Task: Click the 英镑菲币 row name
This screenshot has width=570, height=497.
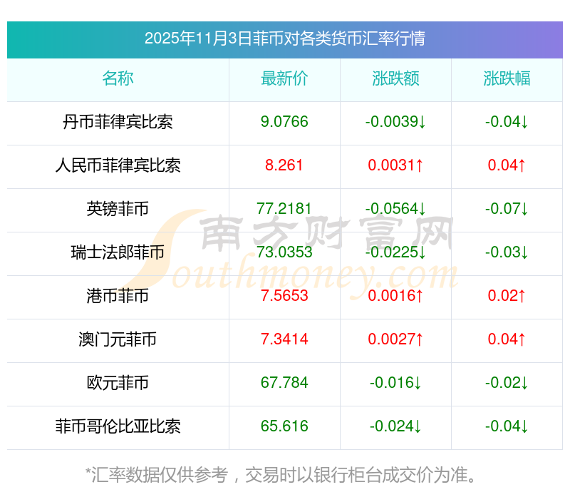Action: tap(118, 209)
